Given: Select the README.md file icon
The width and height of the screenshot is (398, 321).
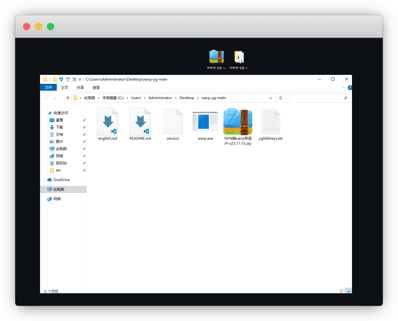Looking at the screenshot, I should point(140,121).
